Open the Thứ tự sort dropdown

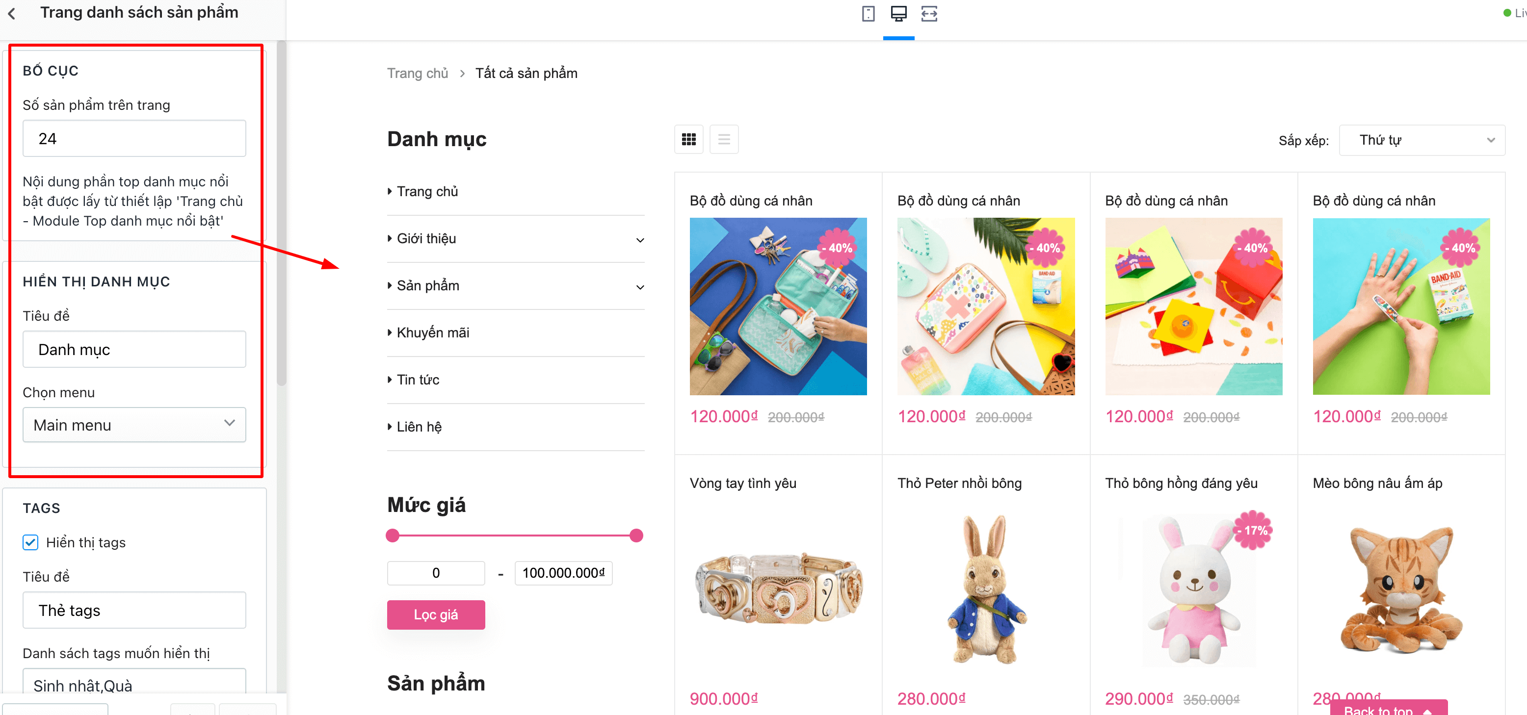[x=1422, y=140]
